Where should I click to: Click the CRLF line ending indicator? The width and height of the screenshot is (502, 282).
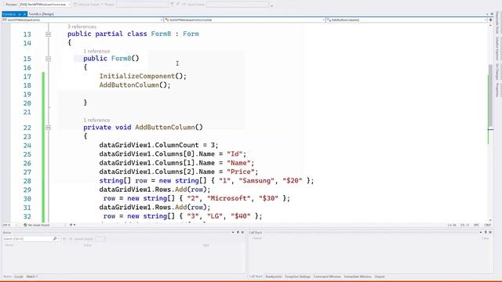coord(488,225)
